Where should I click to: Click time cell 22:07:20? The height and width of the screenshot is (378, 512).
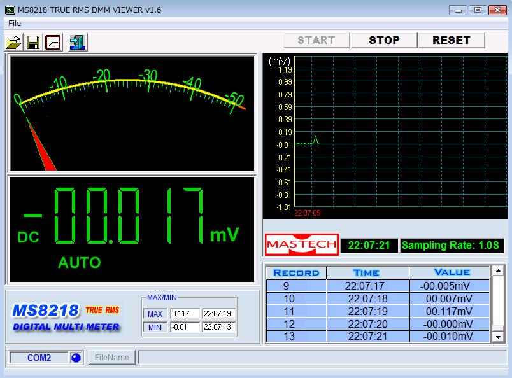click(x=368, y=324)
